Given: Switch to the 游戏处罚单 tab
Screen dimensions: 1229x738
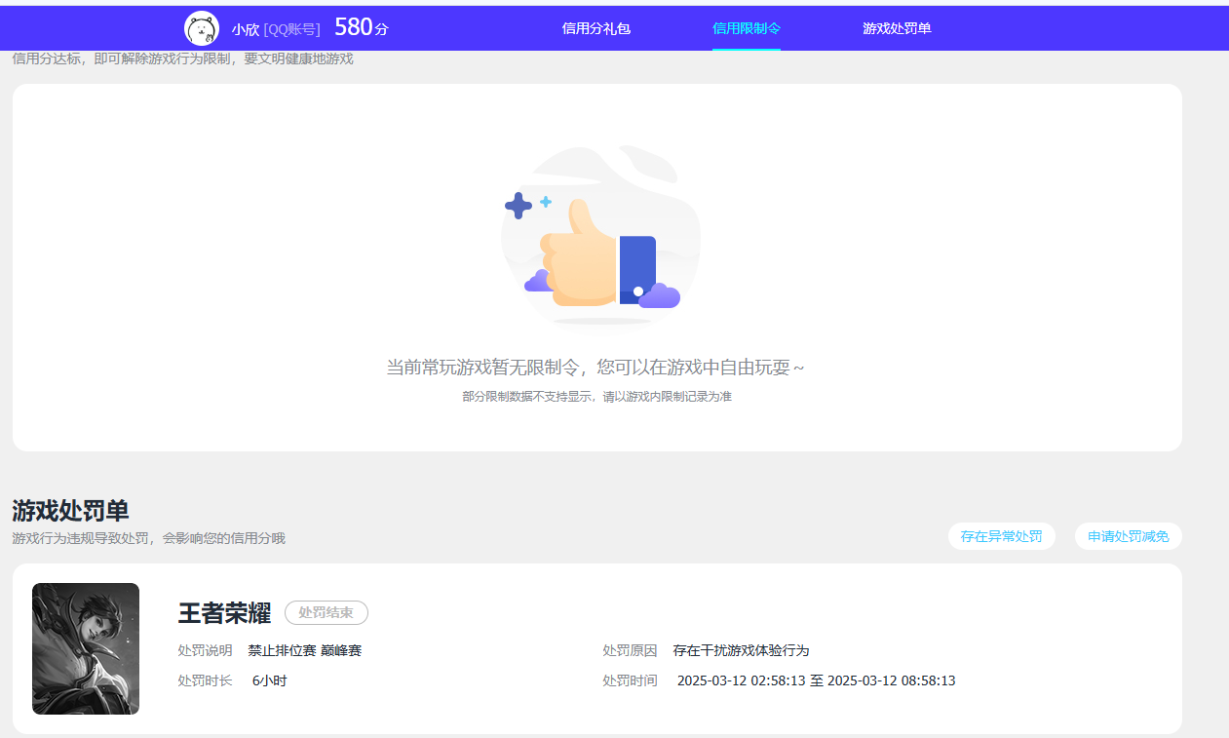Looking at the screenshot, I should tap(897, 28).
